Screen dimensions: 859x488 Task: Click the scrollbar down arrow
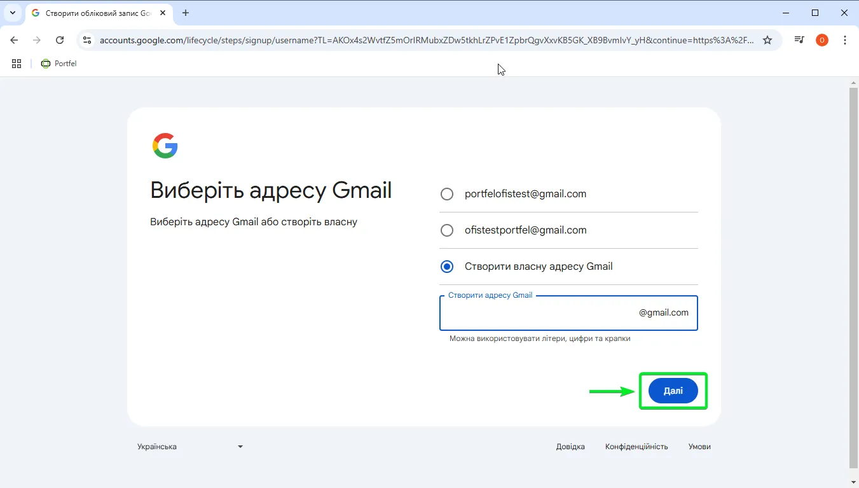[854, 482]
